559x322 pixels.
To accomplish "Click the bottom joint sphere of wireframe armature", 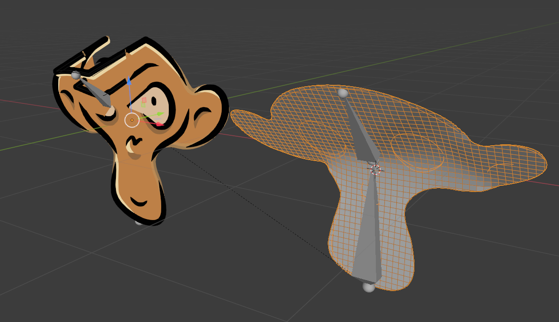I will [369, 287].
